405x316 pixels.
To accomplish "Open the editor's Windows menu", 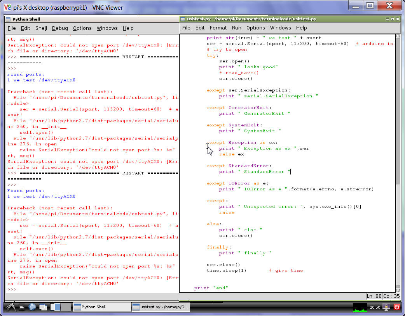I will [x=280, y=28].
